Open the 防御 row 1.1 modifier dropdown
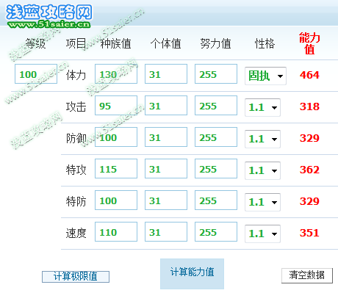338x293 pixels. 262,139
